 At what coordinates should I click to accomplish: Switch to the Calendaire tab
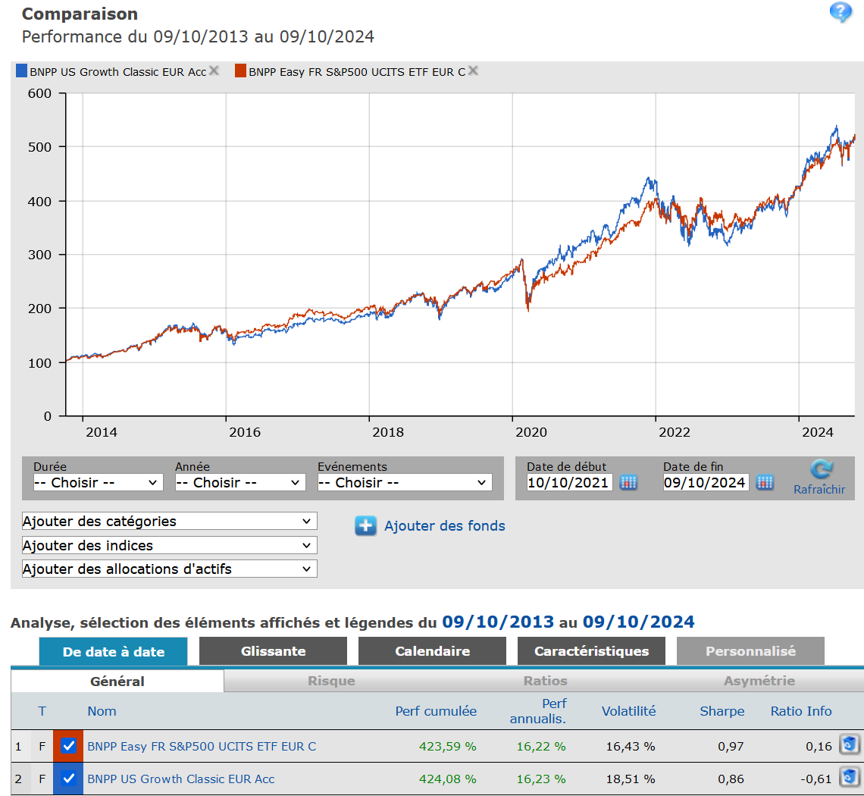point(433,651)
